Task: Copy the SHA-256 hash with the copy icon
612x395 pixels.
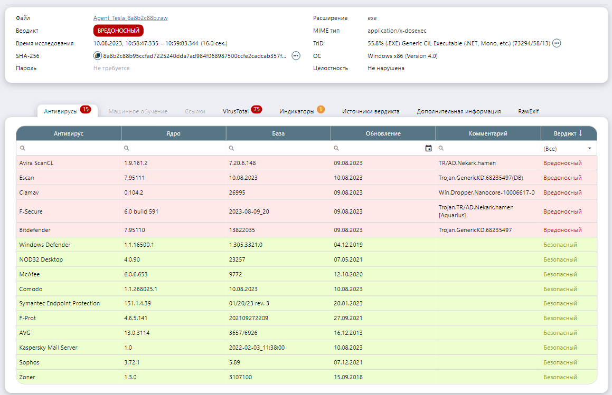Action: click(x=97, y=55)
